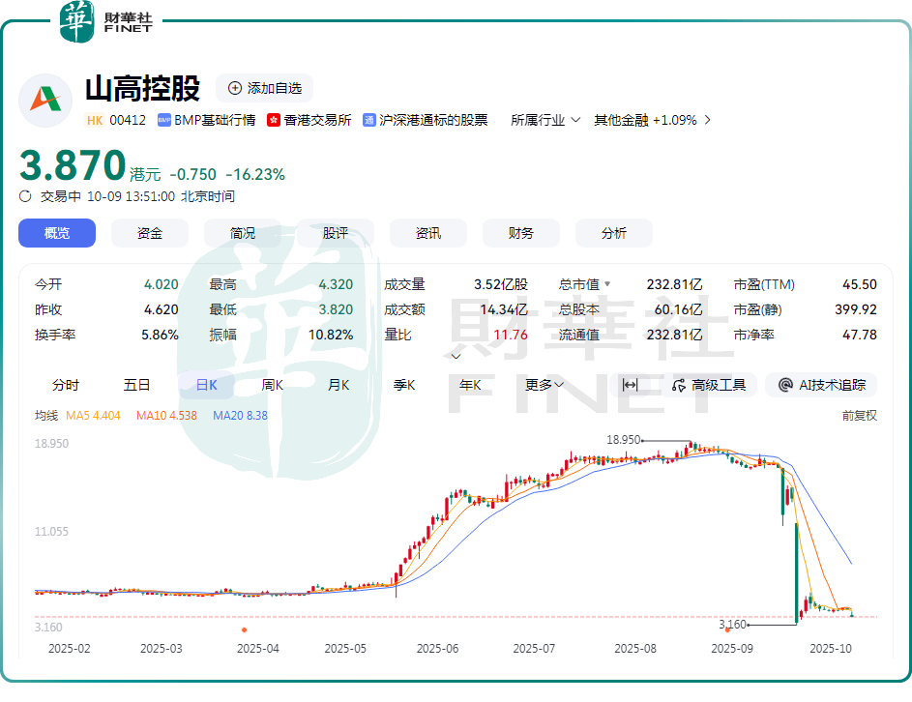Open the 财务 tab
Viewport: 912px width, 702px height.
click(x=521, y=233)
